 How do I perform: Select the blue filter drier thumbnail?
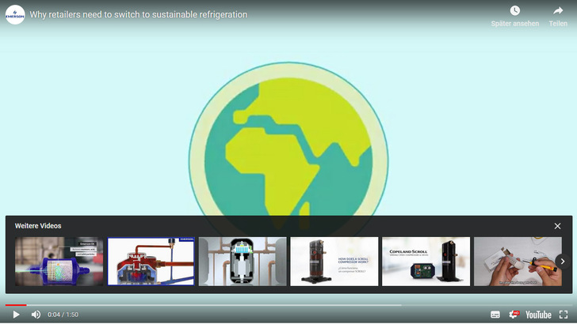click(x=59, y=262)
